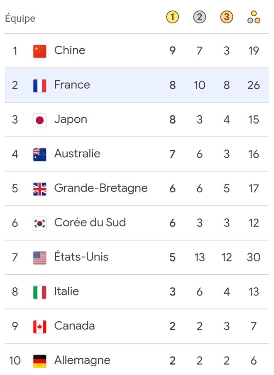The image size is (274, 375).
Task: Click the United States flag icon
Action: click(39, 258)
